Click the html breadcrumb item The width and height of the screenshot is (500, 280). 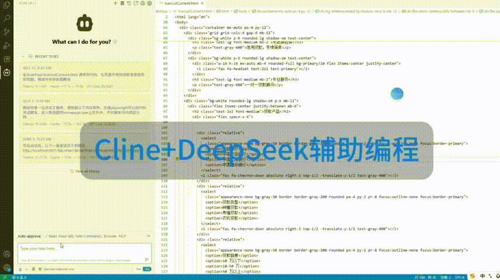pyautogui.click(x=223, y=11)
